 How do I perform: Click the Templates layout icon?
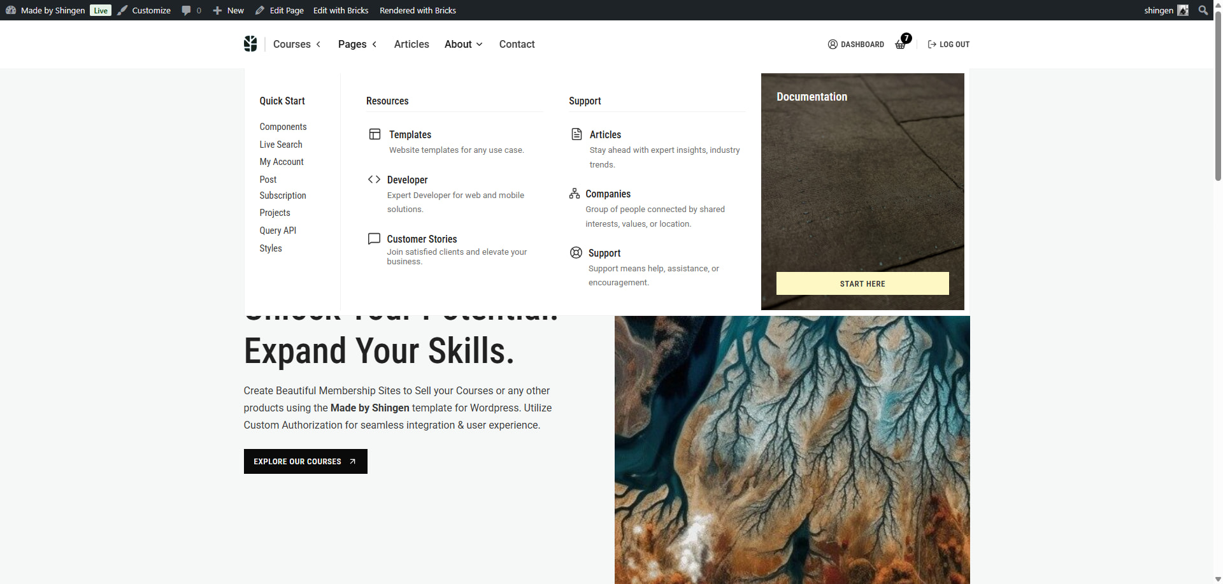pos(375,134)
